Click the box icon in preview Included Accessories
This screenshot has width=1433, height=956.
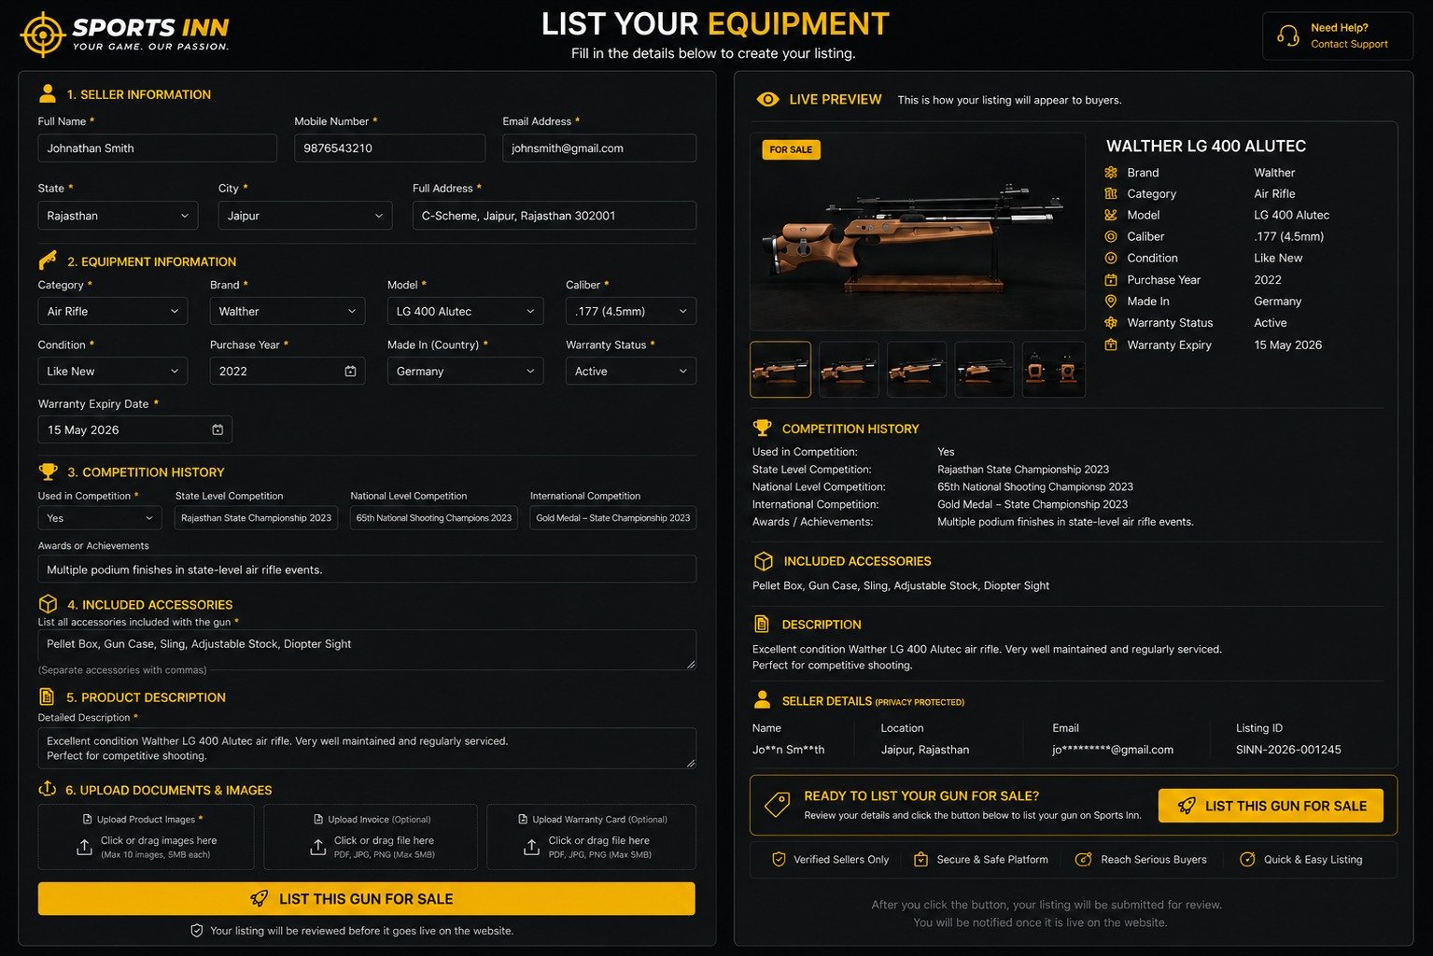coord(763,561)
